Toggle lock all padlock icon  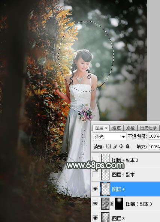128,146
